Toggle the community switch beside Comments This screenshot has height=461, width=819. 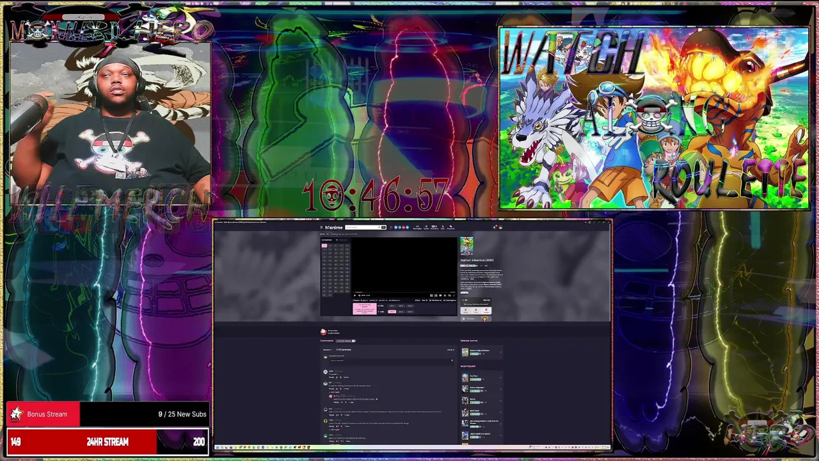click(x=353, y=341)
